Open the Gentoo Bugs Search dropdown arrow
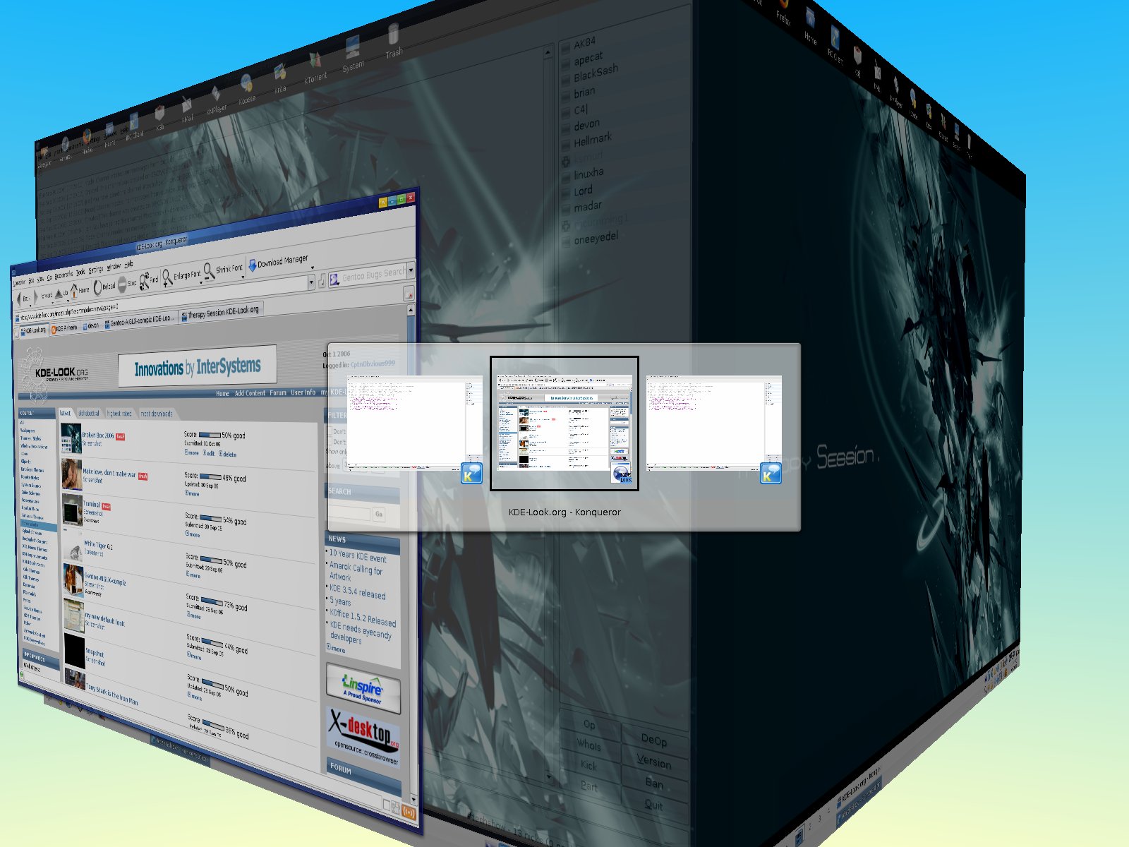Viewport: 1129px width, 847px height. [411, 269]
